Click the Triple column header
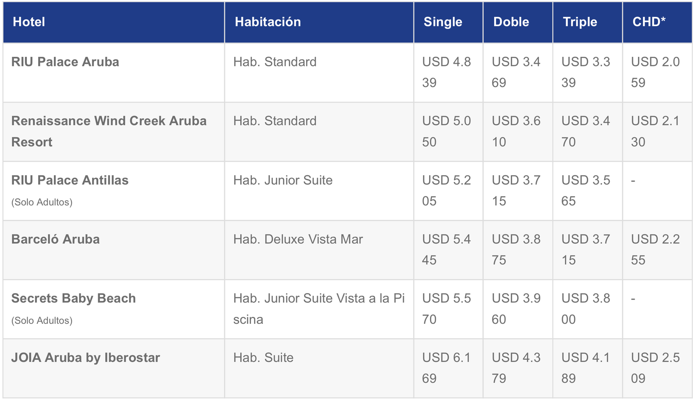The image size is (695, 401). (580, 22)
